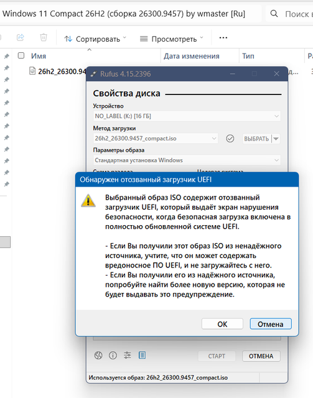313x398 pixels.
Task: Click the ISO checksum checkmark icon
Action: [230, 139]
